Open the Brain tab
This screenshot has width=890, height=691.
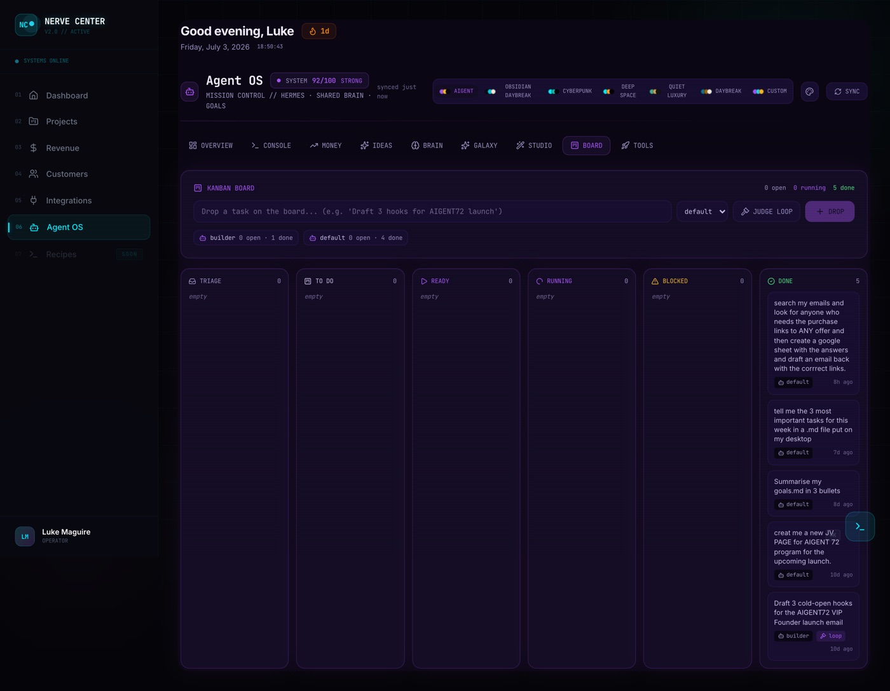coord(427,146)
